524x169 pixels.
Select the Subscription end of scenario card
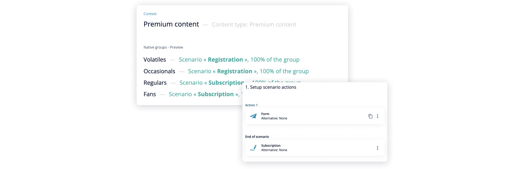pos(315,148)
